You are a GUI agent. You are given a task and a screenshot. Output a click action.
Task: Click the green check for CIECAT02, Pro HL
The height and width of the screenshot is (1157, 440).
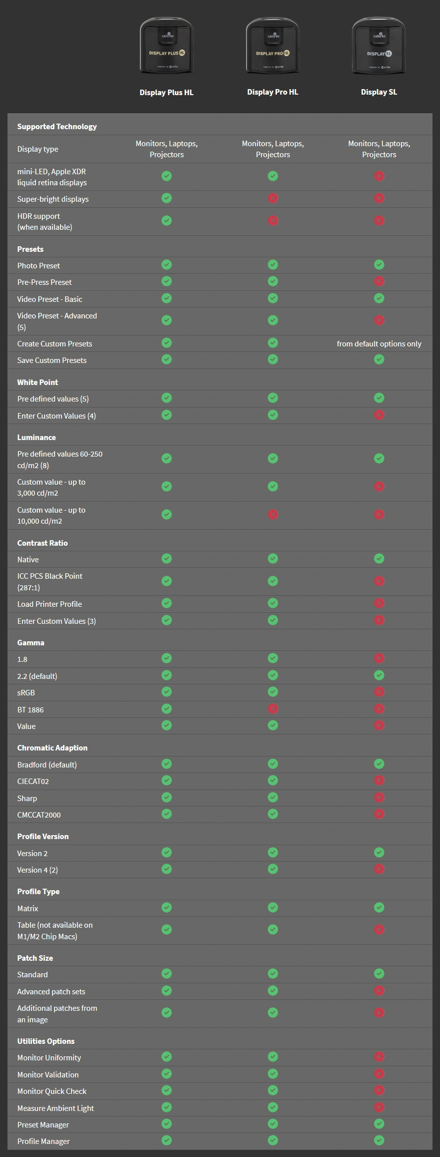click(272, 780)
